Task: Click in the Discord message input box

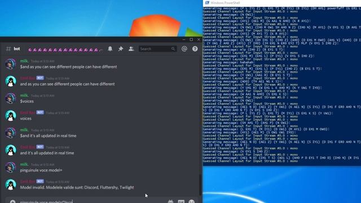Action: pos(92,201)
